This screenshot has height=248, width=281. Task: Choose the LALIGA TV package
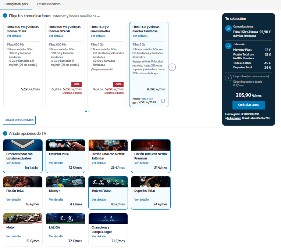pos(65,229)
